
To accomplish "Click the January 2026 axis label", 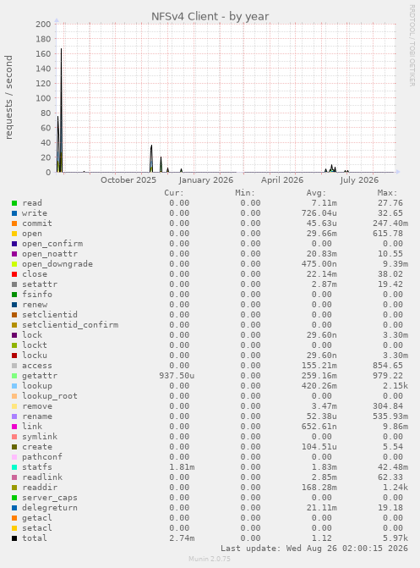I will click(x=206, y=180).
